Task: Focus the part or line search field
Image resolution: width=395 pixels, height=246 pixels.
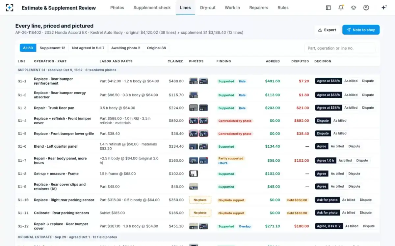Action: click(340, 48)
